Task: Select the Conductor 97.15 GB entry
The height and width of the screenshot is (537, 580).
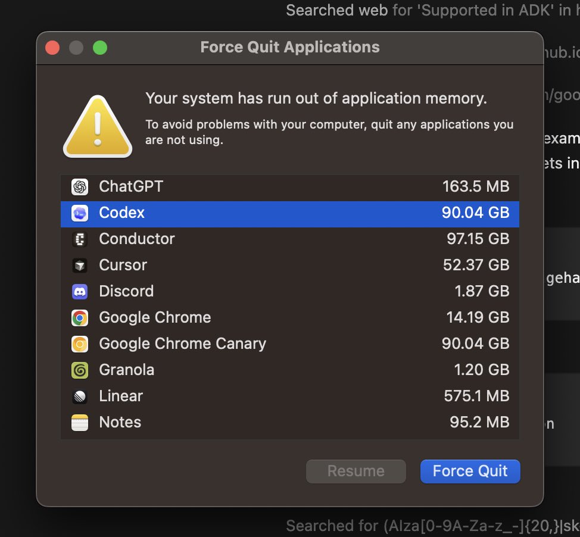Action: point(289,239)
